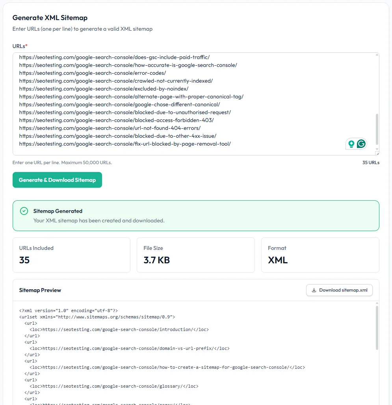Select the URLs Included stat card
392x405 pixels.
click(71, 255)
